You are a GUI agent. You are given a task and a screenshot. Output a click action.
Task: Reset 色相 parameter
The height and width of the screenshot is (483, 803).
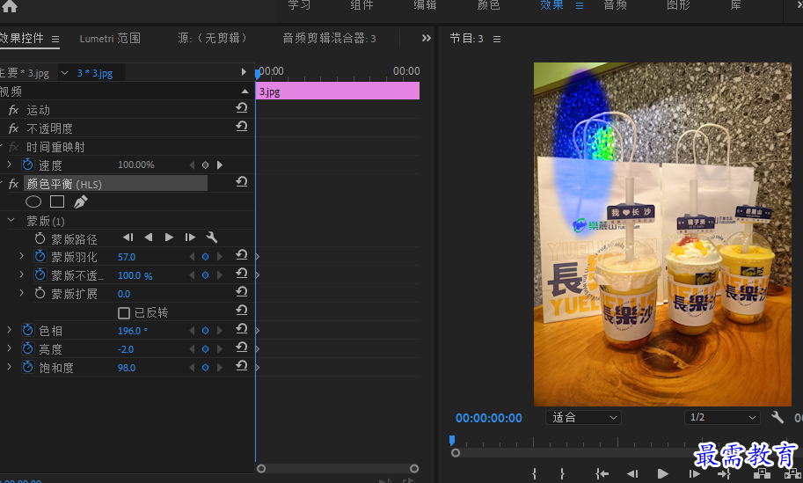(242, 329)
